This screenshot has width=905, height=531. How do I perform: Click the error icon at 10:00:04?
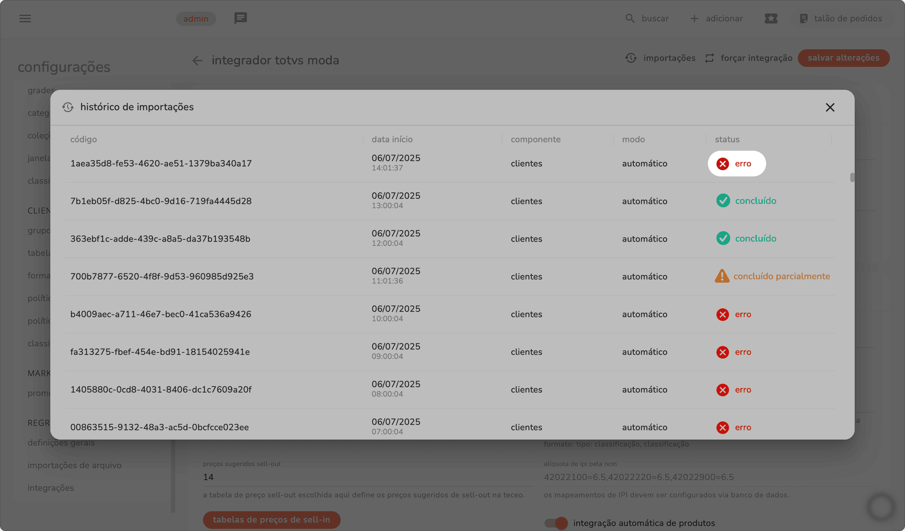723,314
